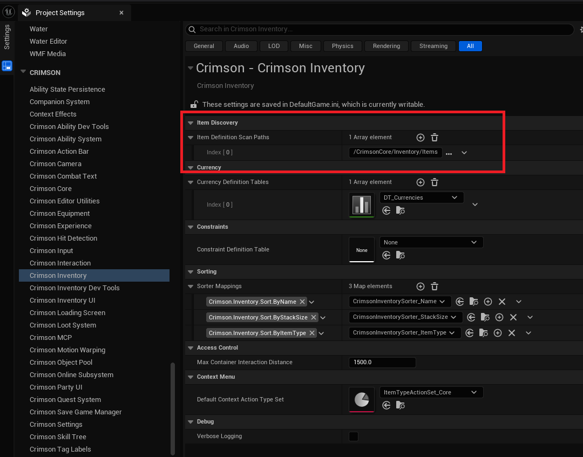The image size is (583, 457).
Task: Select the Rendering filter tab
Action: (387, 46)
